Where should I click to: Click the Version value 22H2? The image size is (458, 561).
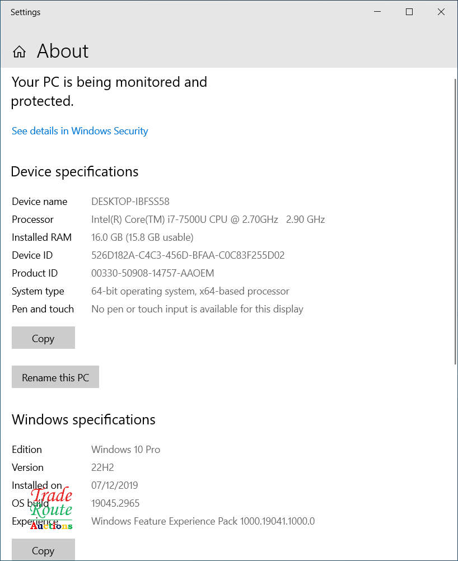[102, 467]
